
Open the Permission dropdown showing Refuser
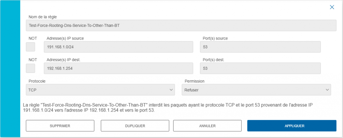click(x=256, y=90)
